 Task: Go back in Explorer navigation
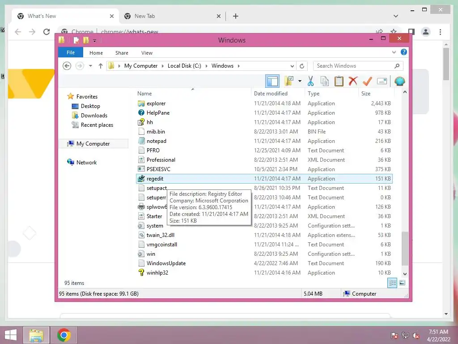[67, 66]
